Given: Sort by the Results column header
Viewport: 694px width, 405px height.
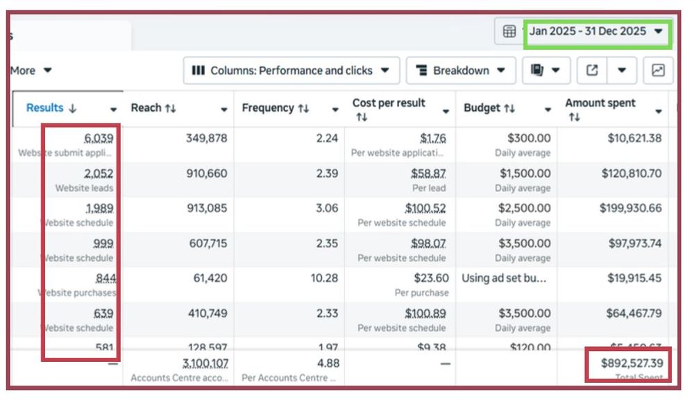Looking at the screenshot, I should tap(51, 108).
